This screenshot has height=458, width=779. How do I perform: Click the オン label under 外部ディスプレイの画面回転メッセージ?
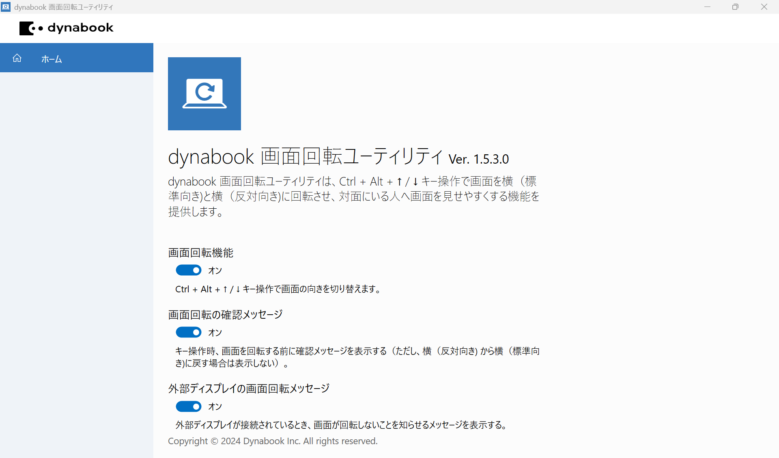[215, 407]
